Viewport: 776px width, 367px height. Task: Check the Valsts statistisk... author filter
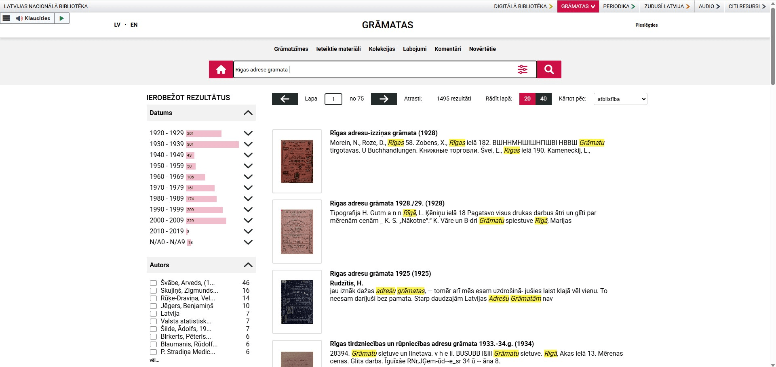[153, 321]
